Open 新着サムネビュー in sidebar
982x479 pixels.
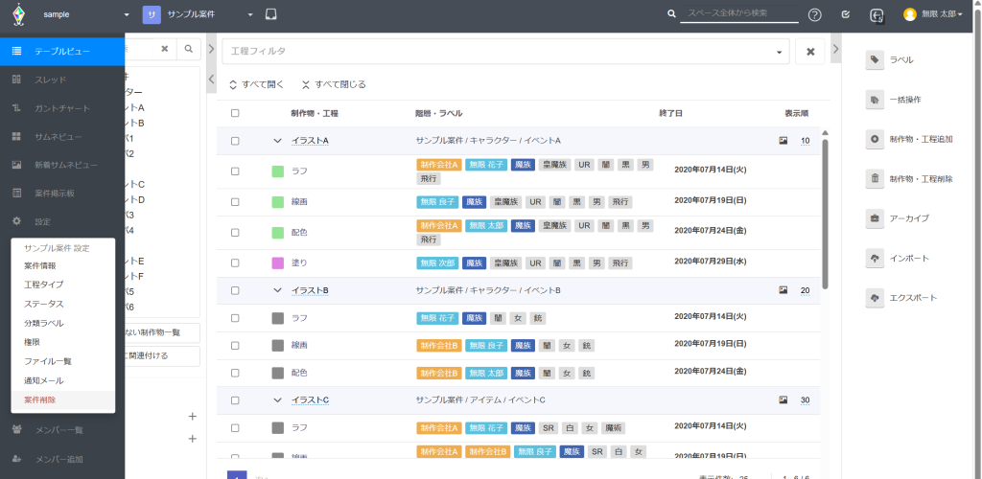(62, 165)
